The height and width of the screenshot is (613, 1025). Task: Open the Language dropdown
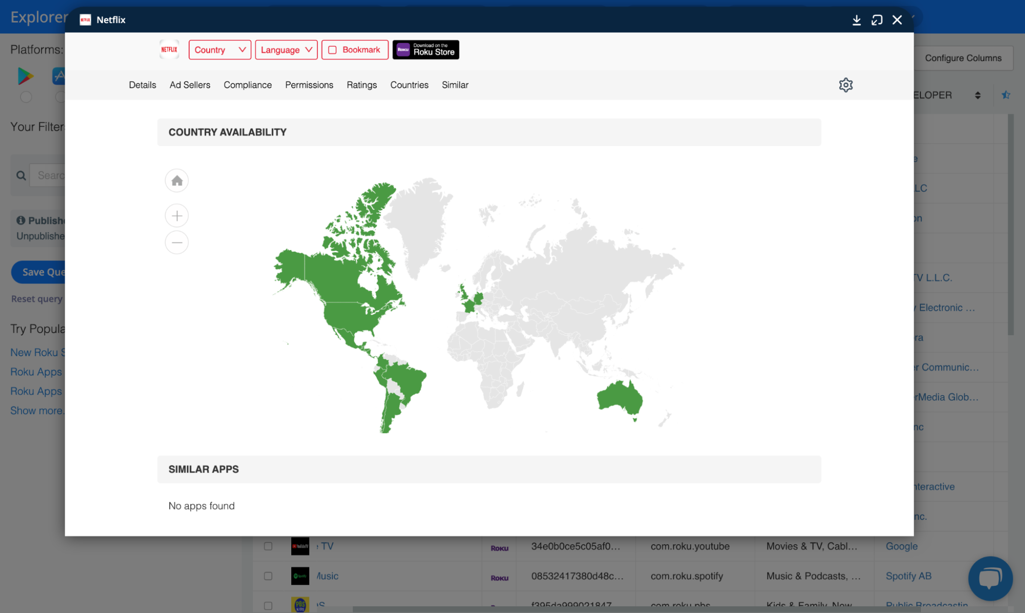click(x=286, y=50)
